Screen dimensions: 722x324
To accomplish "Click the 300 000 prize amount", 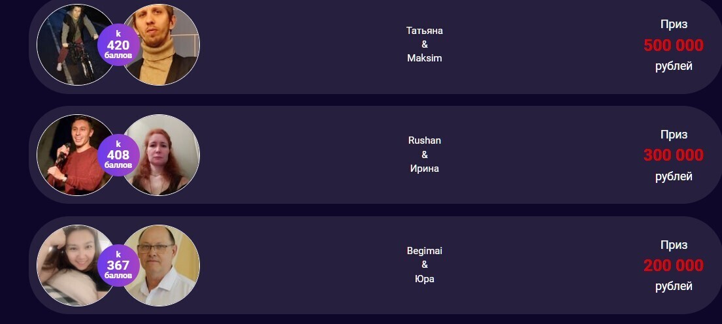I will pos(674,155).
